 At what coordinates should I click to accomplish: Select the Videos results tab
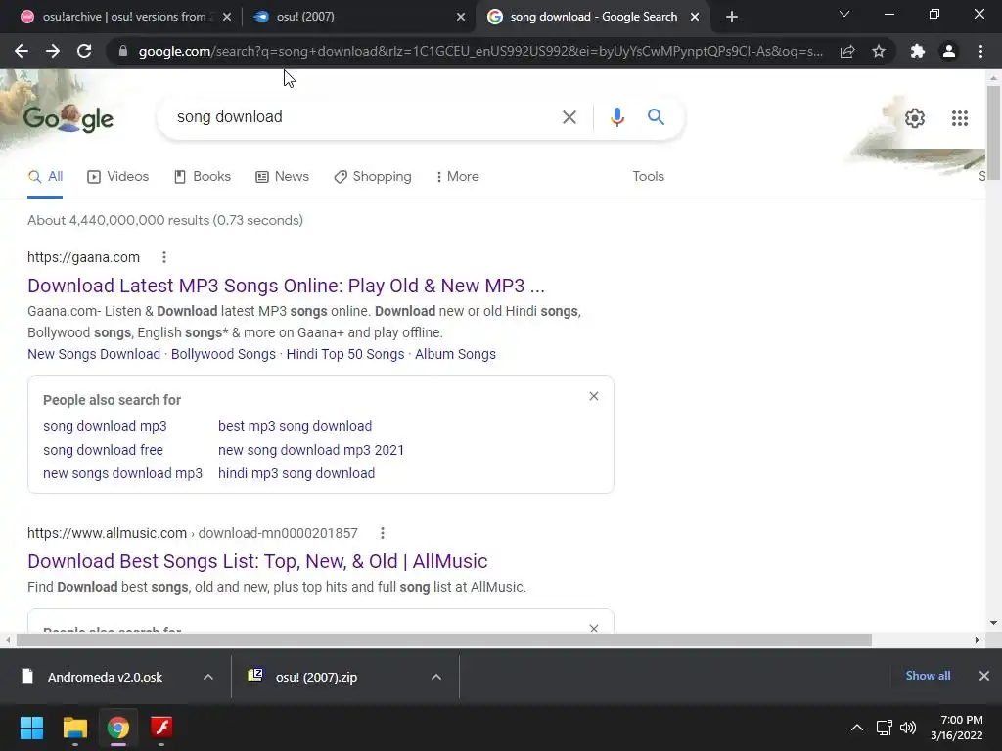point(117,177)
